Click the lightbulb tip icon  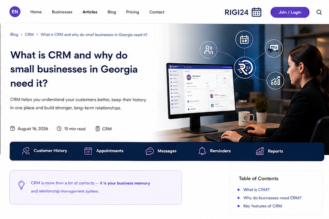pyautogui.click(x=21, y=185)
